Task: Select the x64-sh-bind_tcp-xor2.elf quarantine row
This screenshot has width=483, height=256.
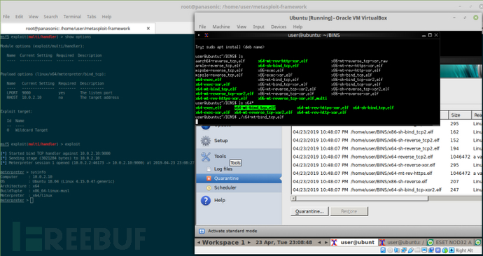Action: tap(387, 190)
